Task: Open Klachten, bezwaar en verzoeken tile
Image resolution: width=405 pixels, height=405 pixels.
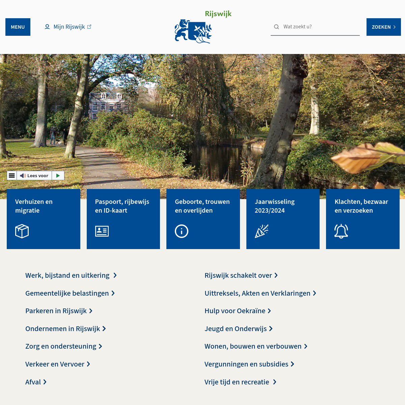Action: pos(363,219)
